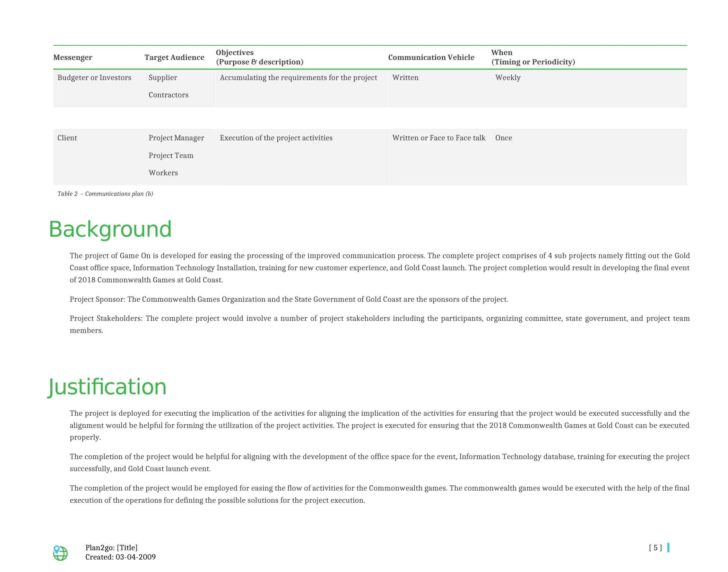Click the Workers entry
728x572 pixels.
coord(163,173)
